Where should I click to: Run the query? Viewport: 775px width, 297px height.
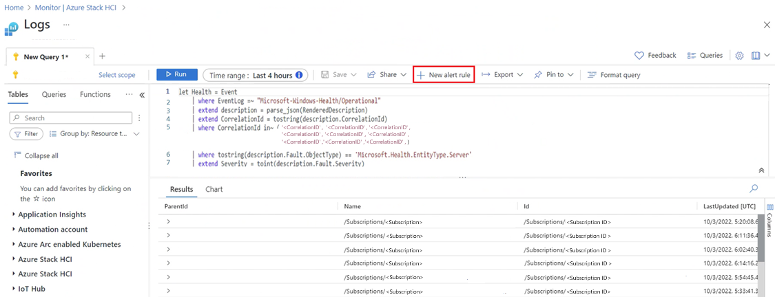[x=177, y=74]
